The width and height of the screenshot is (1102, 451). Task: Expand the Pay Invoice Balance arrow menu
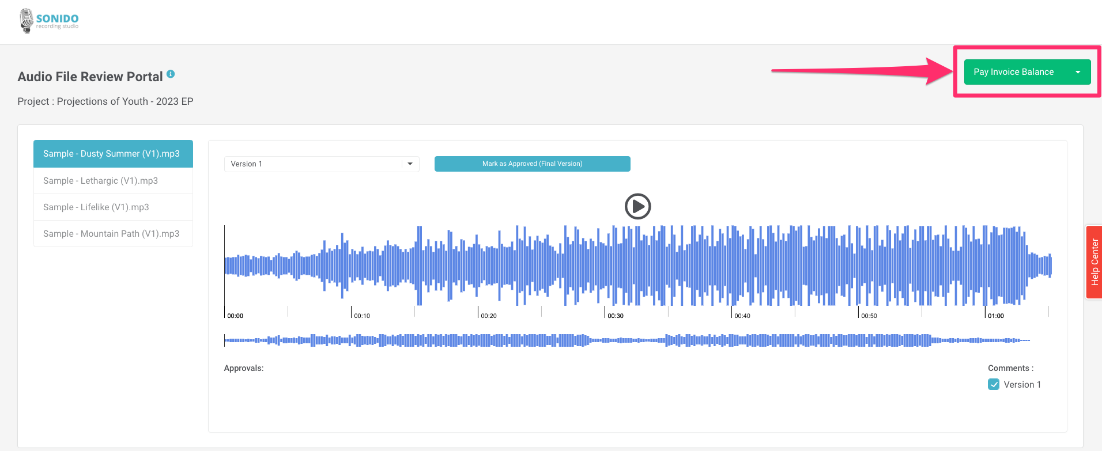(1077, 72)
